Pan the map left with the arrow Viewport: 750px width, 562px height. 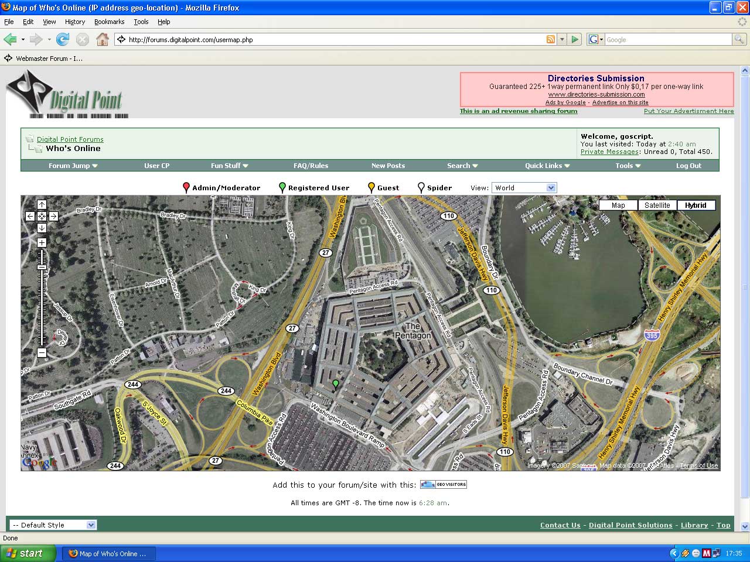tap(30, 216)
